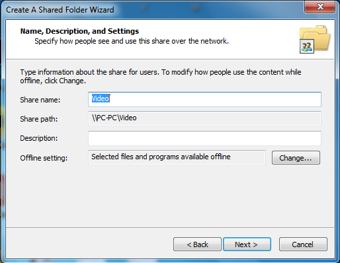
Task: Go to previous step with Back button
Action: point(197,244)
